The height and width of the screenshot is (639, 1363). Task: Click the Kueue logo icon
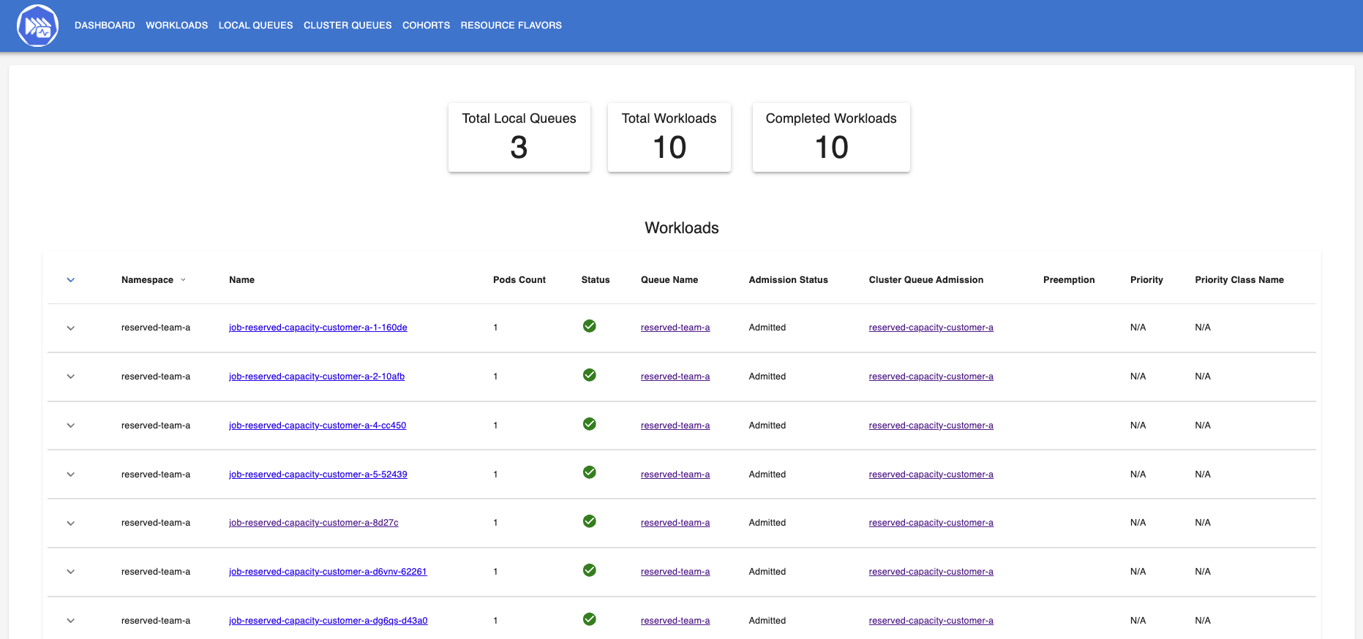tap(37, 26)
